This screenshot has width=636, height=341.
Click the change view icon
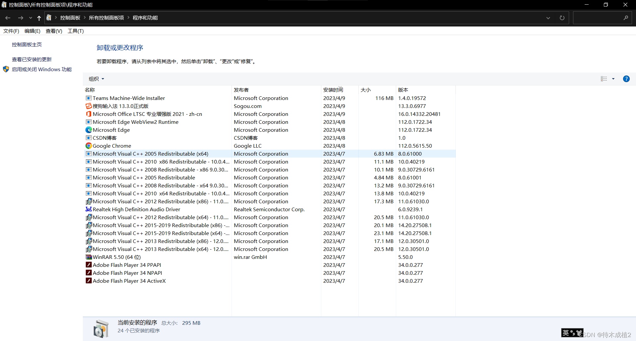pos(604,79)
